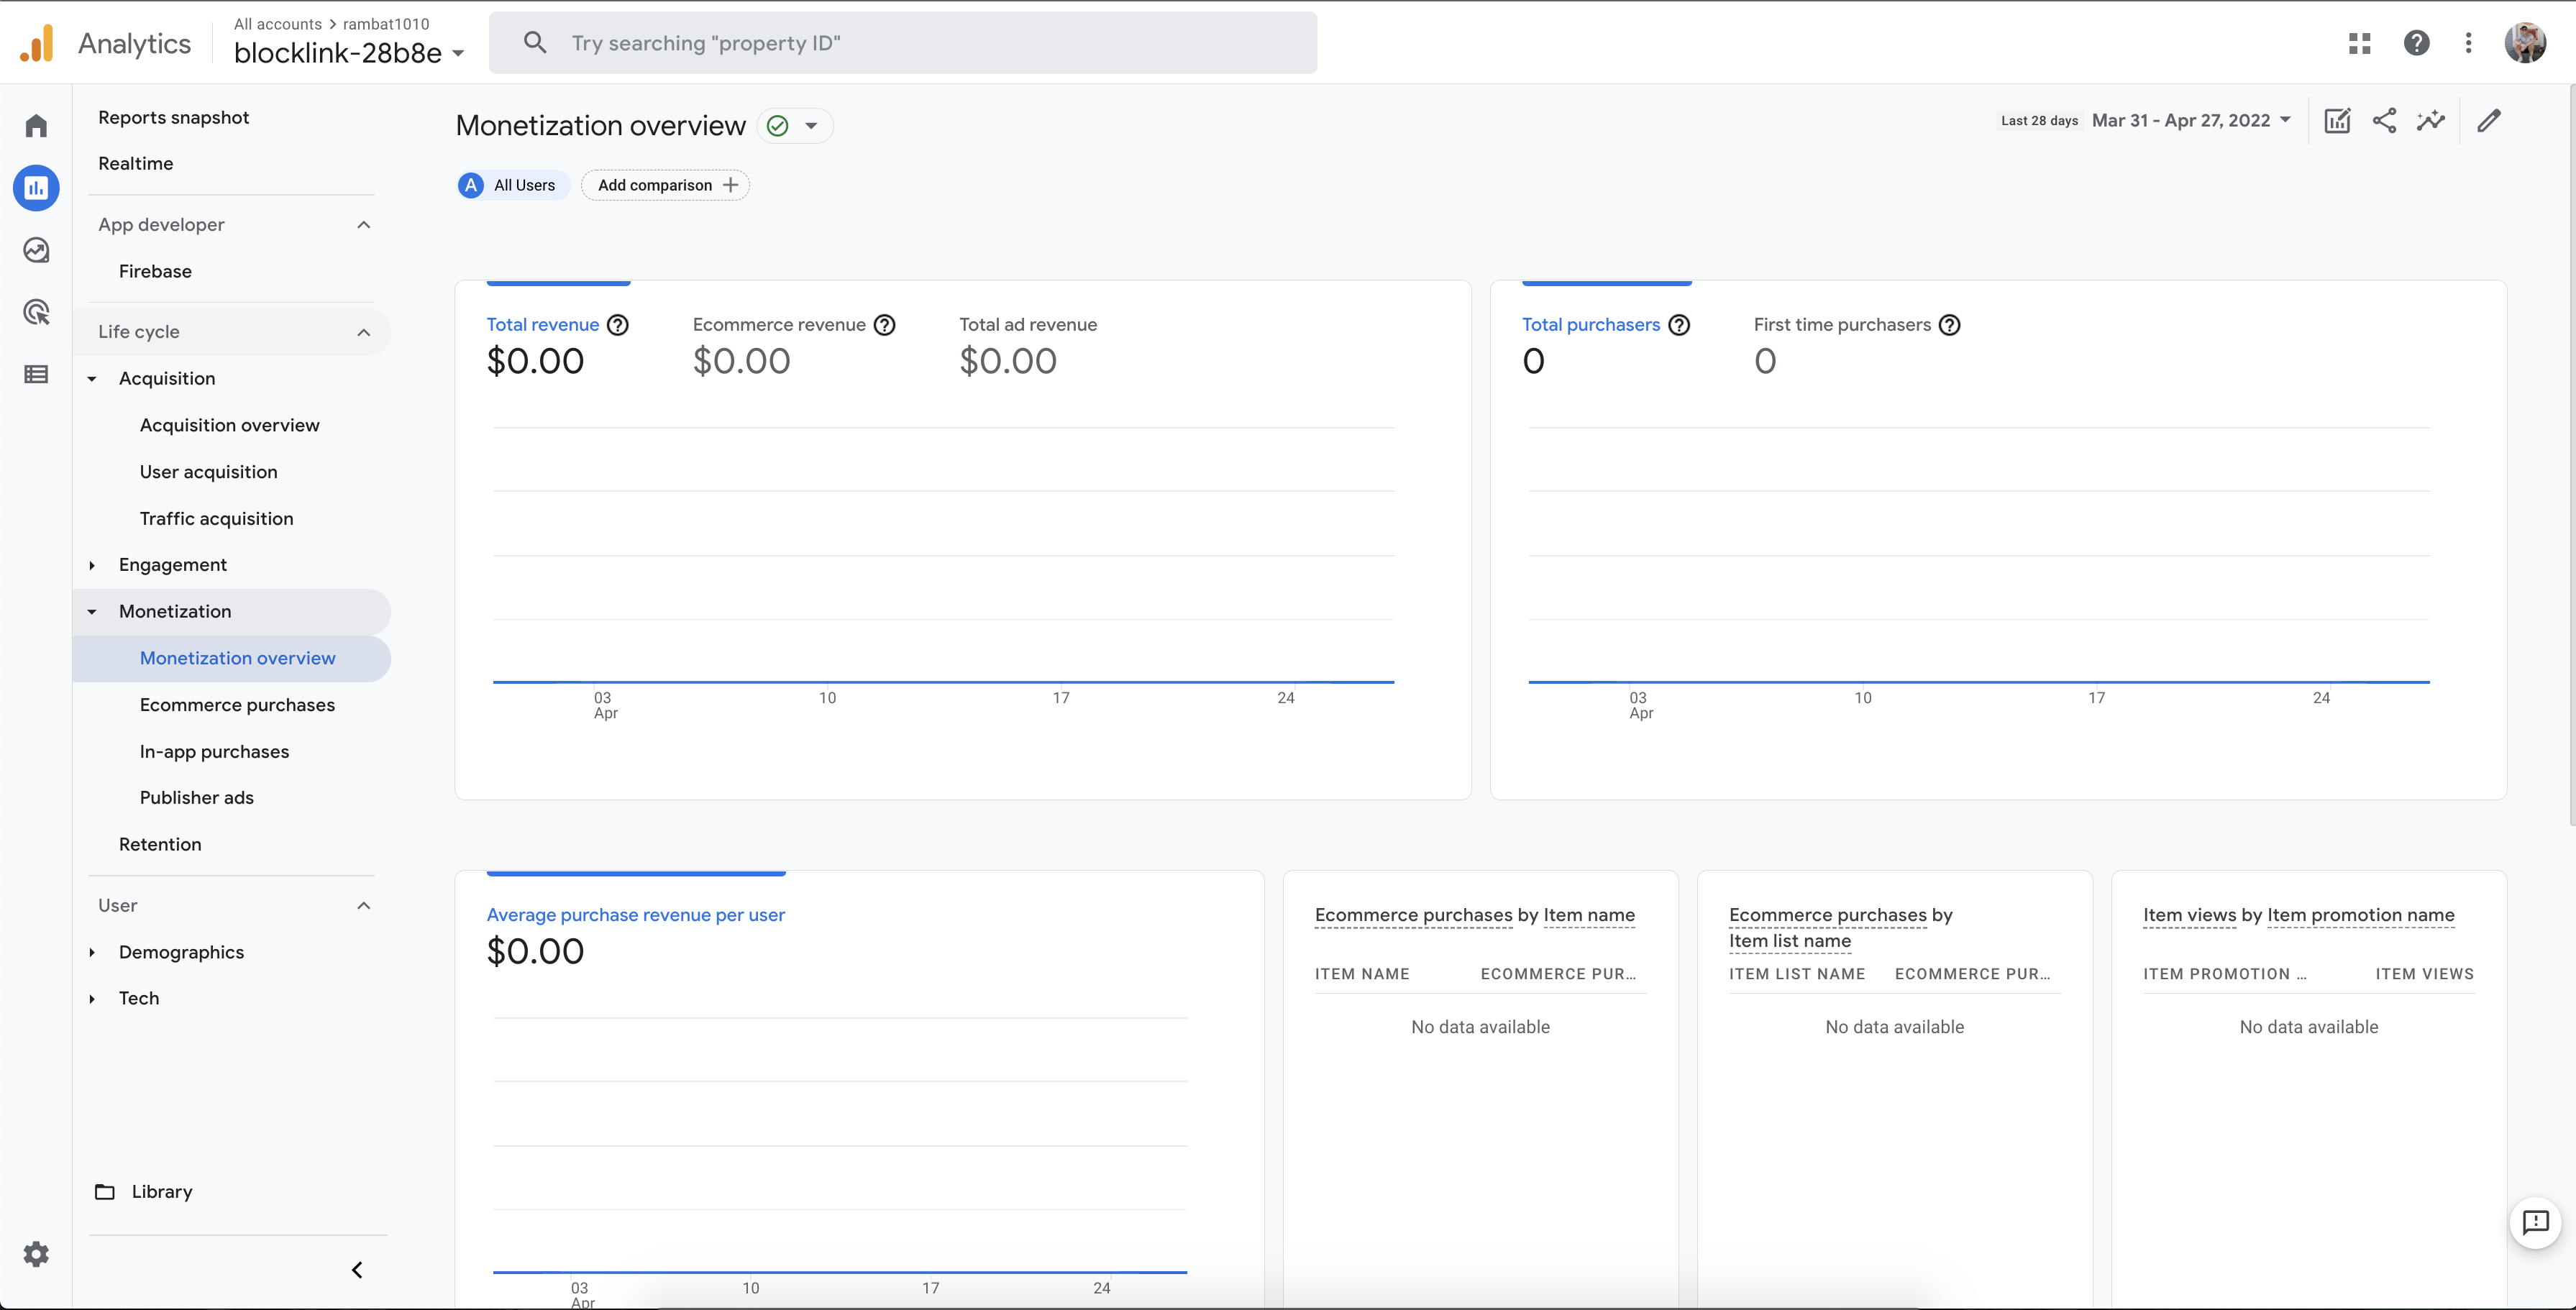Viewport: 2576px width, 1310px height.
Task: Expand the Demographics tree item
Action: [x=92, y=952]
